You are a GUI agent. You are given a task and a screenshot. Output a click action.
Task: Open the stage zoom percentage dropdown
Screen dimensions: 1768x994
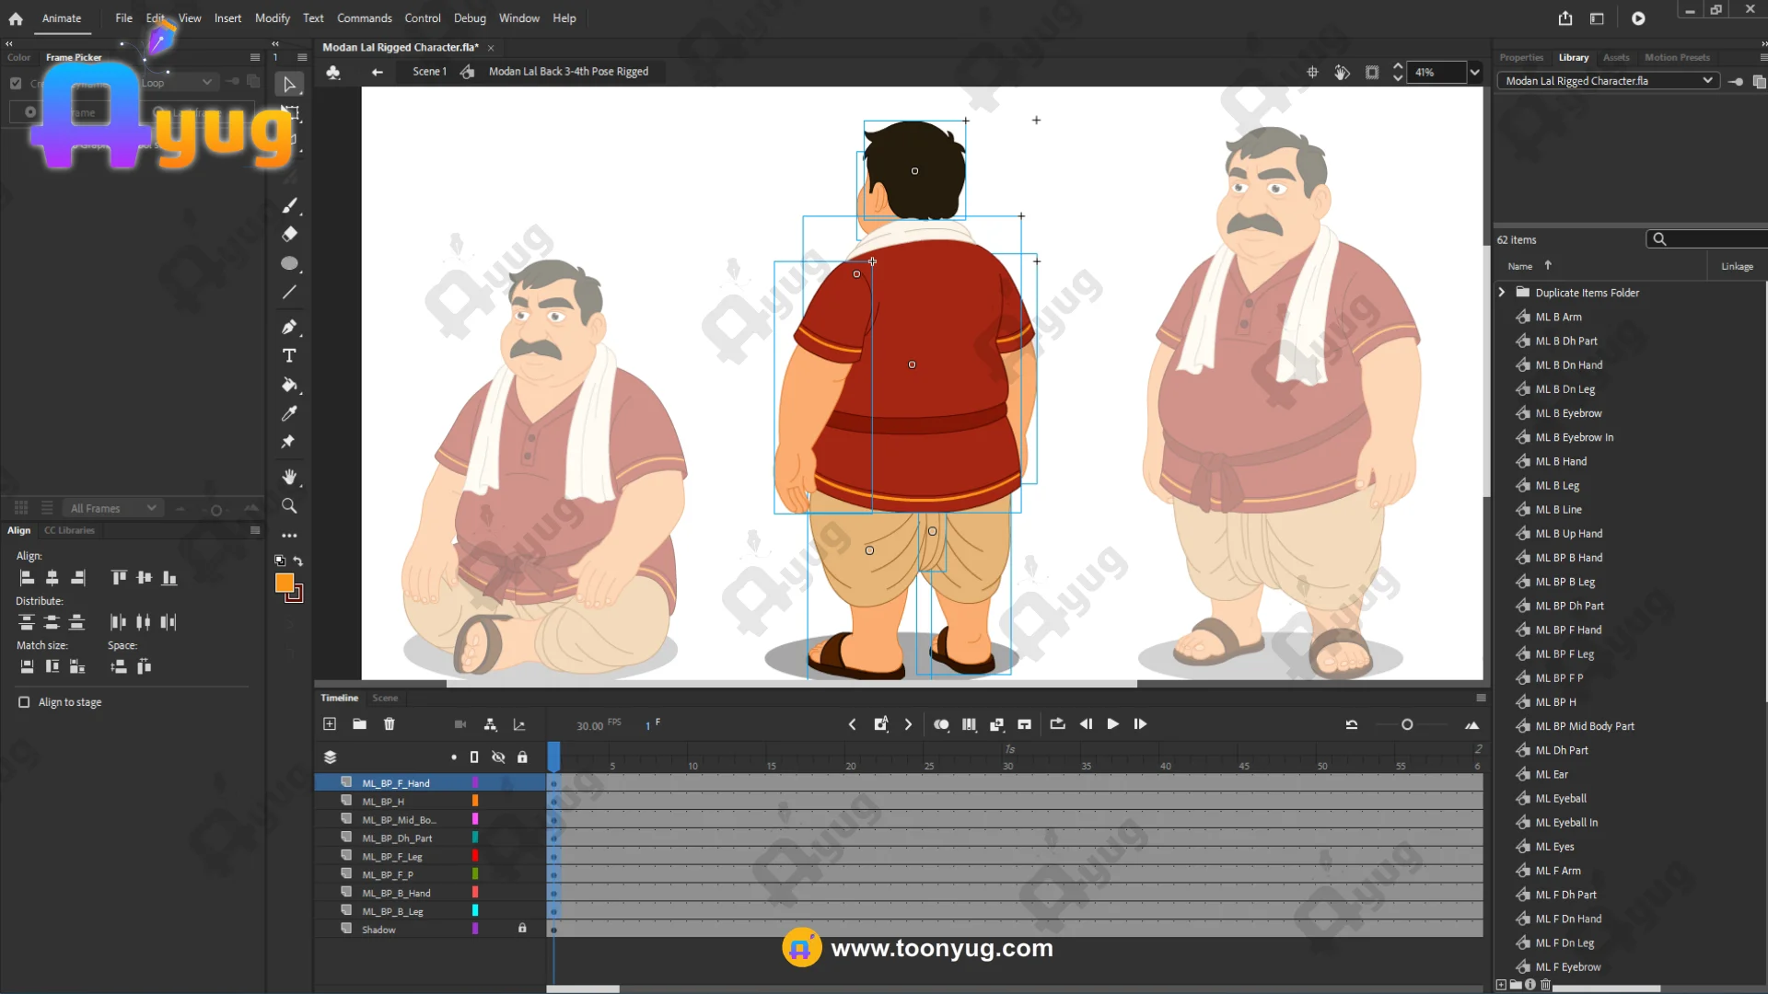1475,72
